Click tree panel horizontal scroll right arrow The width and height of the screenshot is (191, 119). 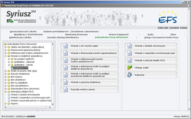pos(50,107)
